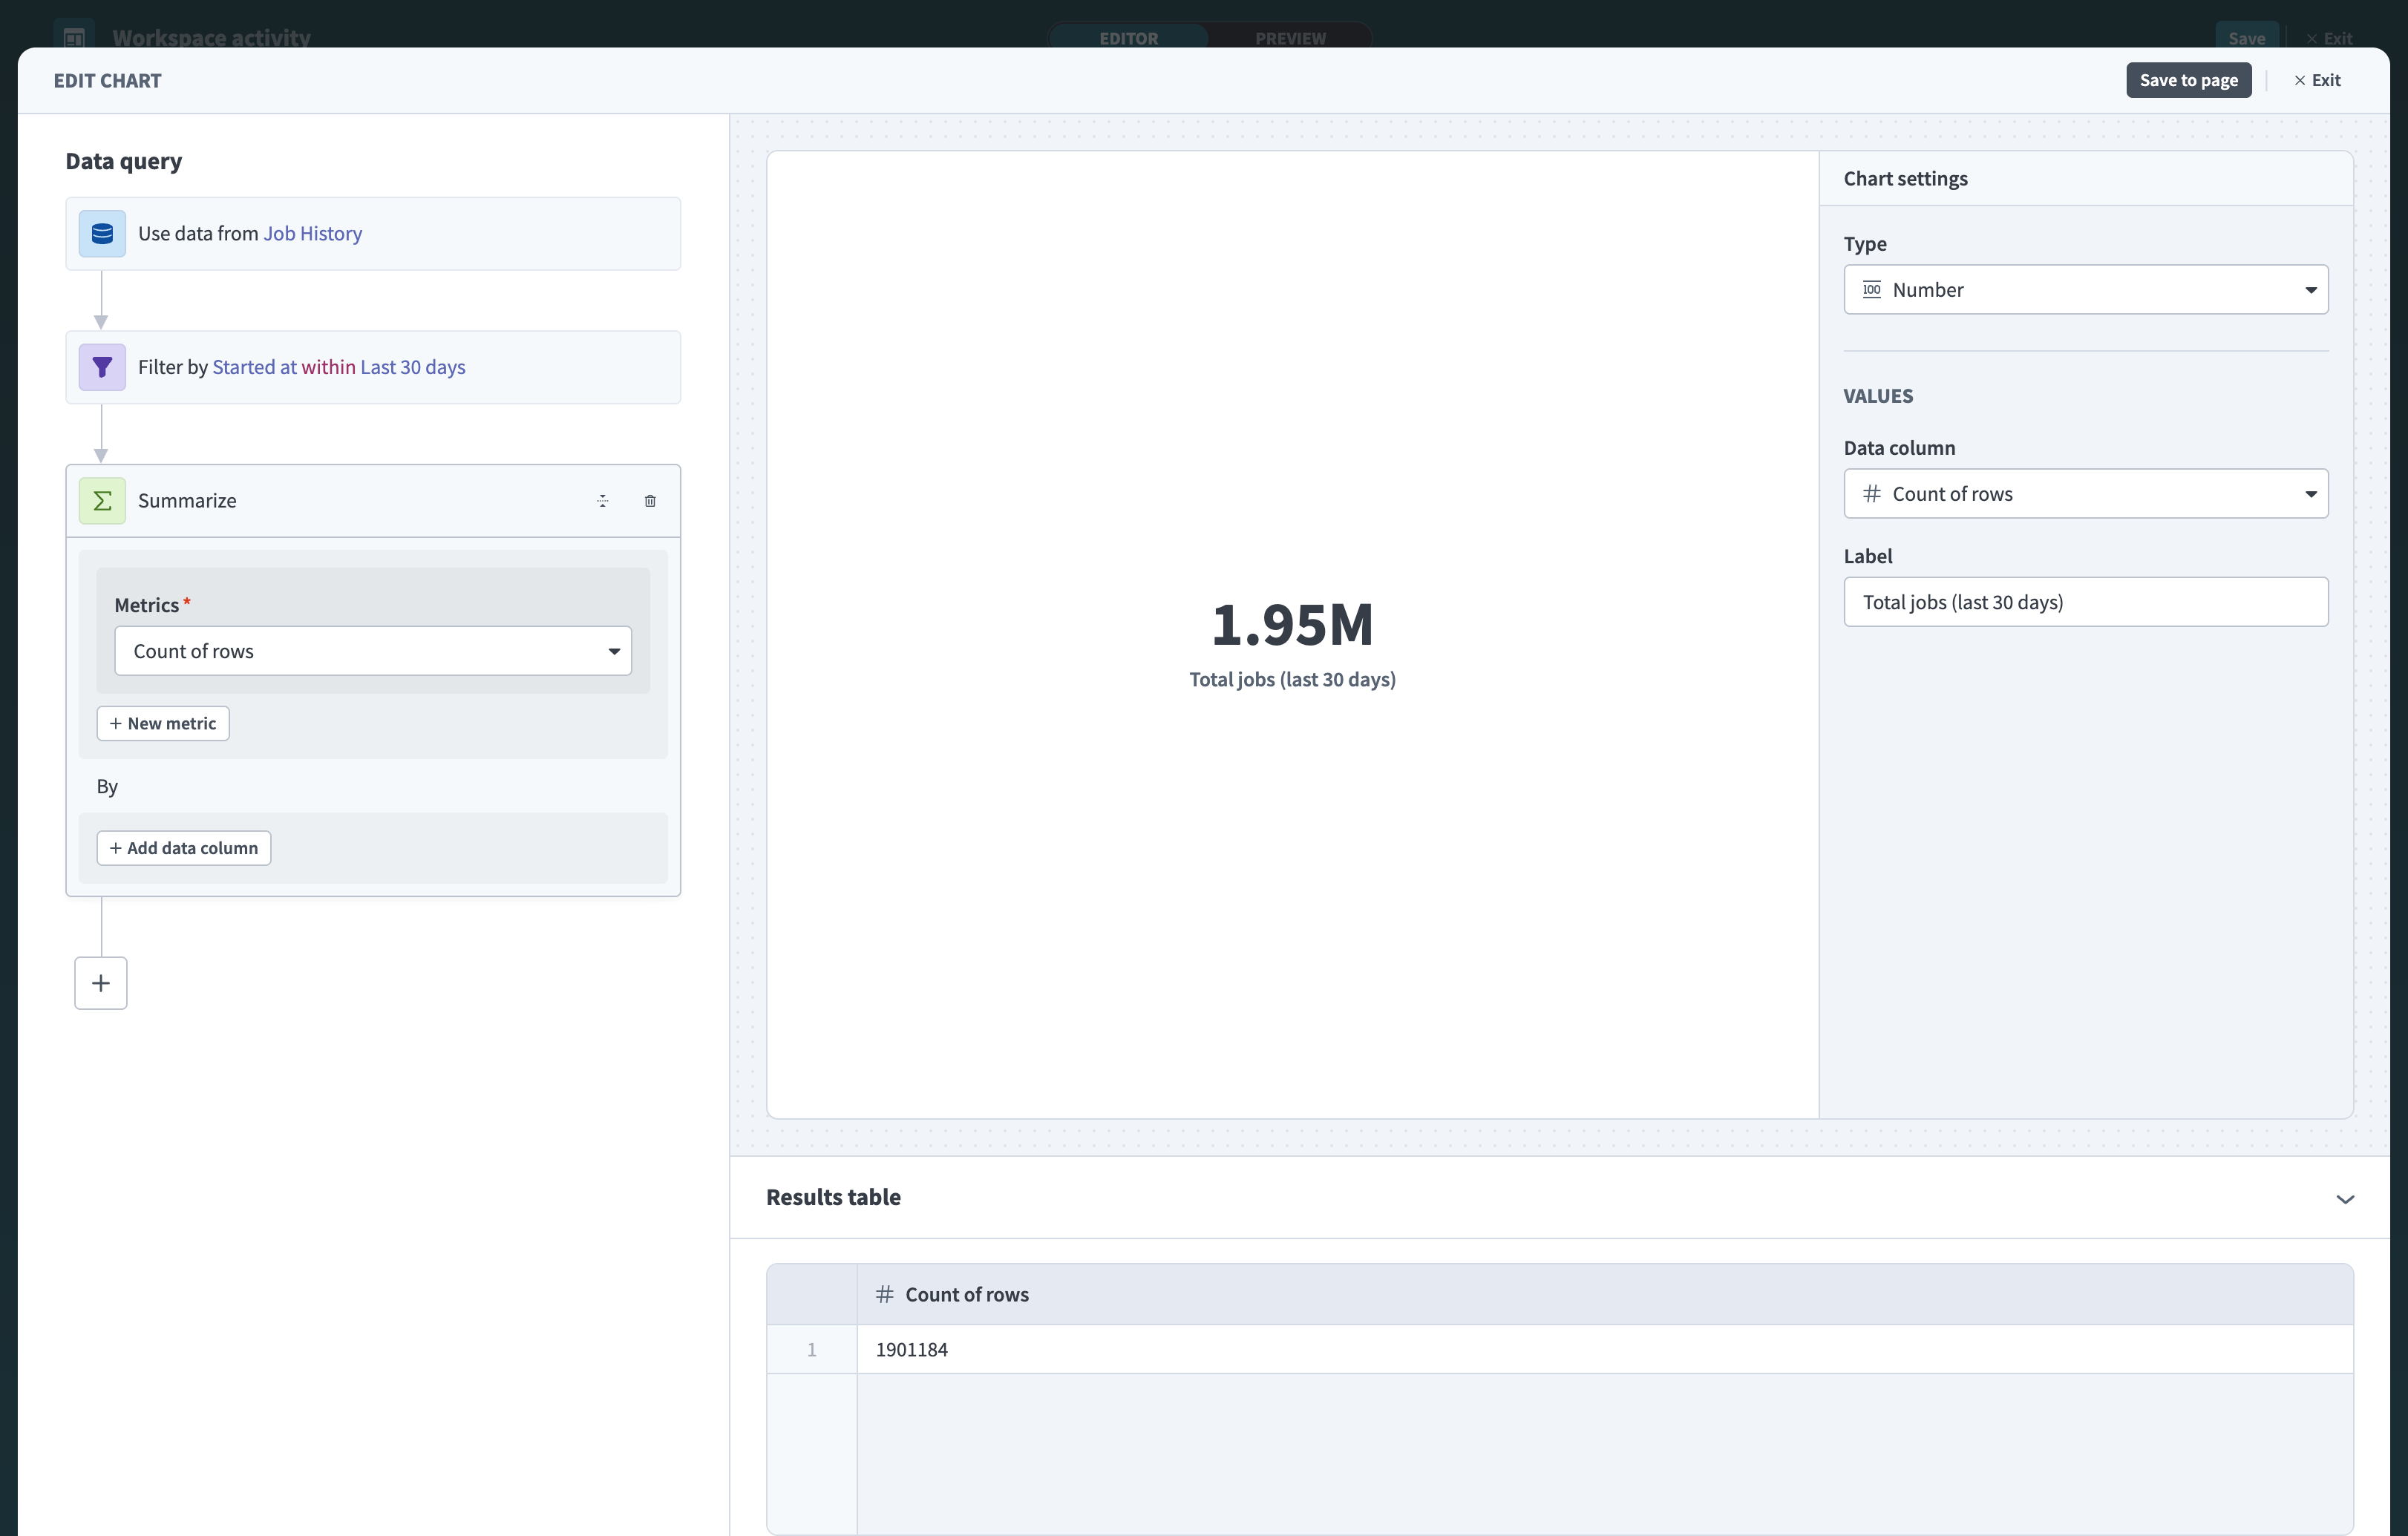Image resolution: width=2408 pixels, height=1536 pixels.
Task: Click the green Summarize sigma icon
Action: point(102,501)
